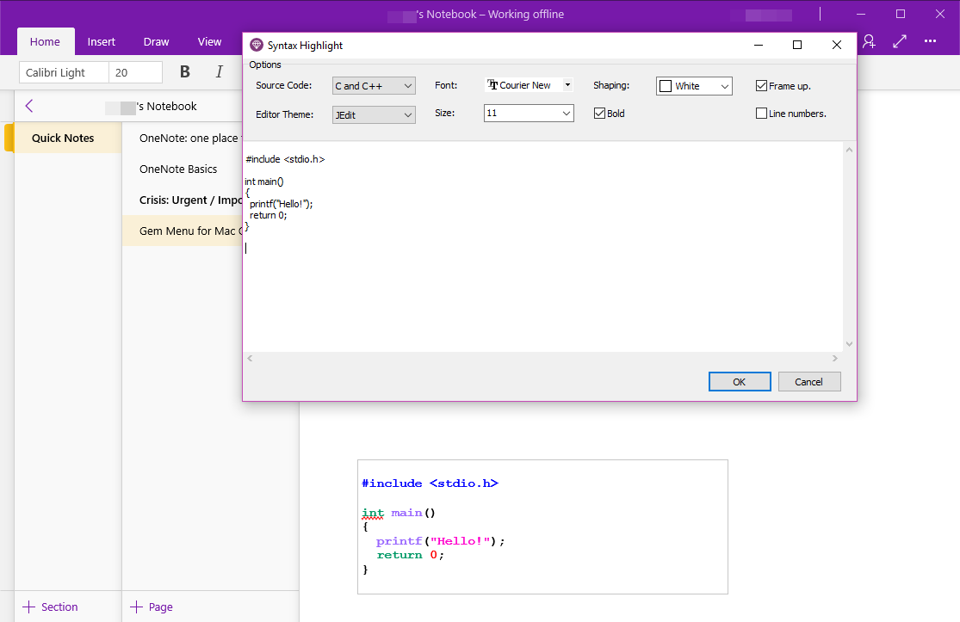Image resolution: width=960 pixels, height=622 pixels.
Task: Click the 'int main()' line in the dialog editor
Action: click(263, 182)
